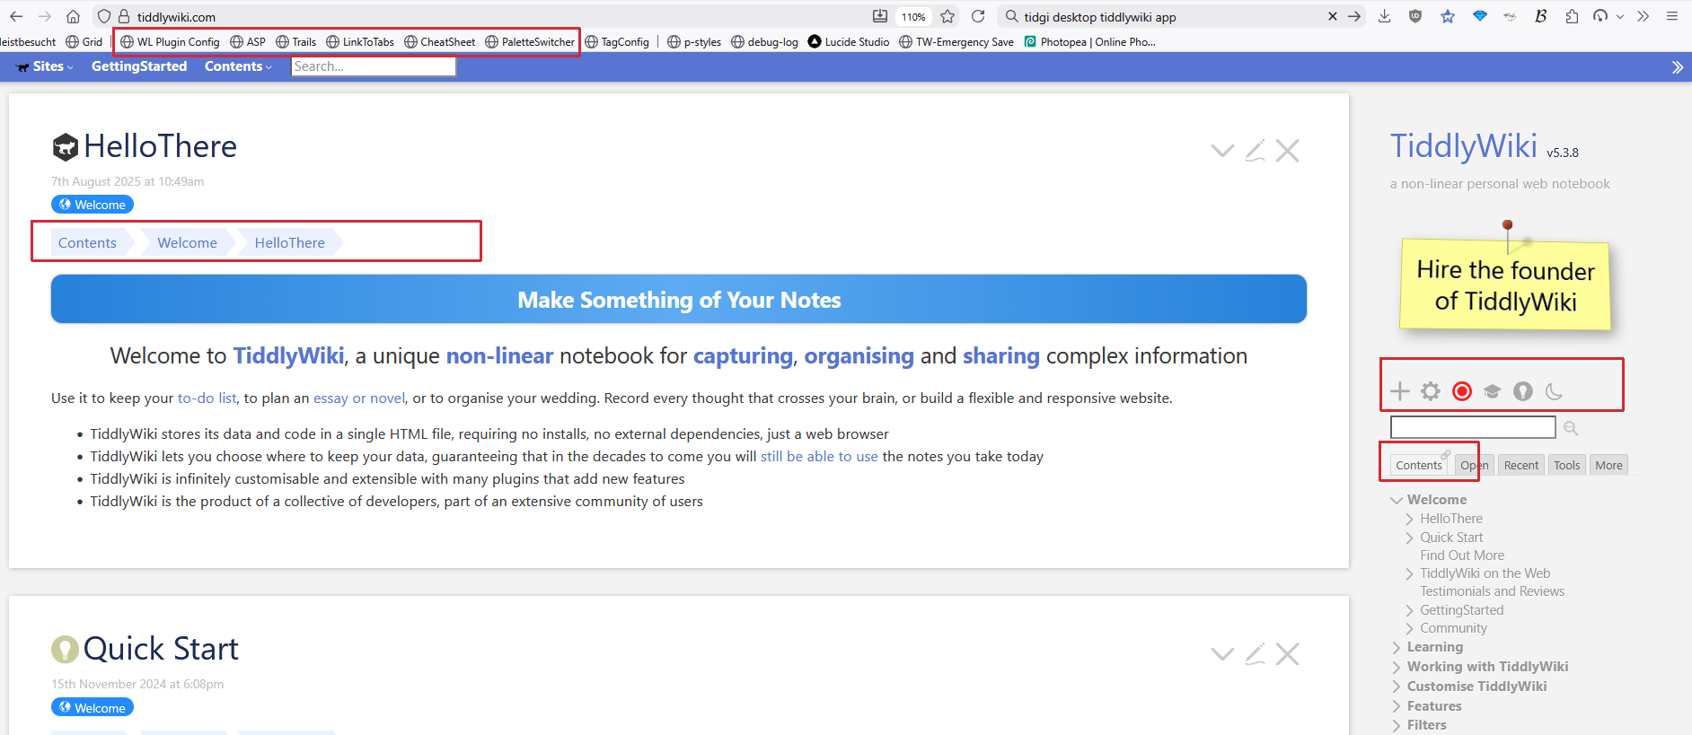Image resolution: width=1692 pixels, height=735 pixels.
Task: Open the control panel gear icon
Action: [1430, 391]
